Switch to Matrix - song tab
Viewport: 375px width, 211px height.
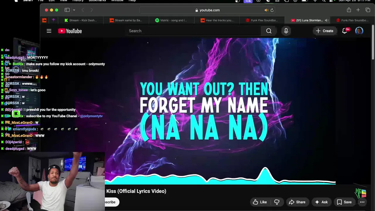coord(171,20)
